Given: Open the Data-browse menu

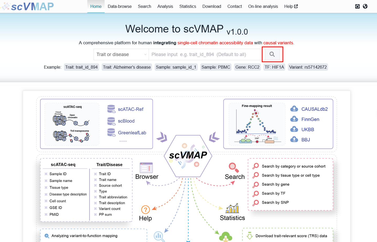Looking at the screenshot, I should click(120, 6).
